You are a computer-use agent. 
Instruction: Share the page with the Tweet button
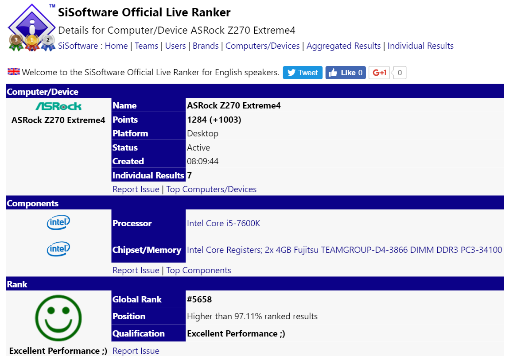pos(303,72)
